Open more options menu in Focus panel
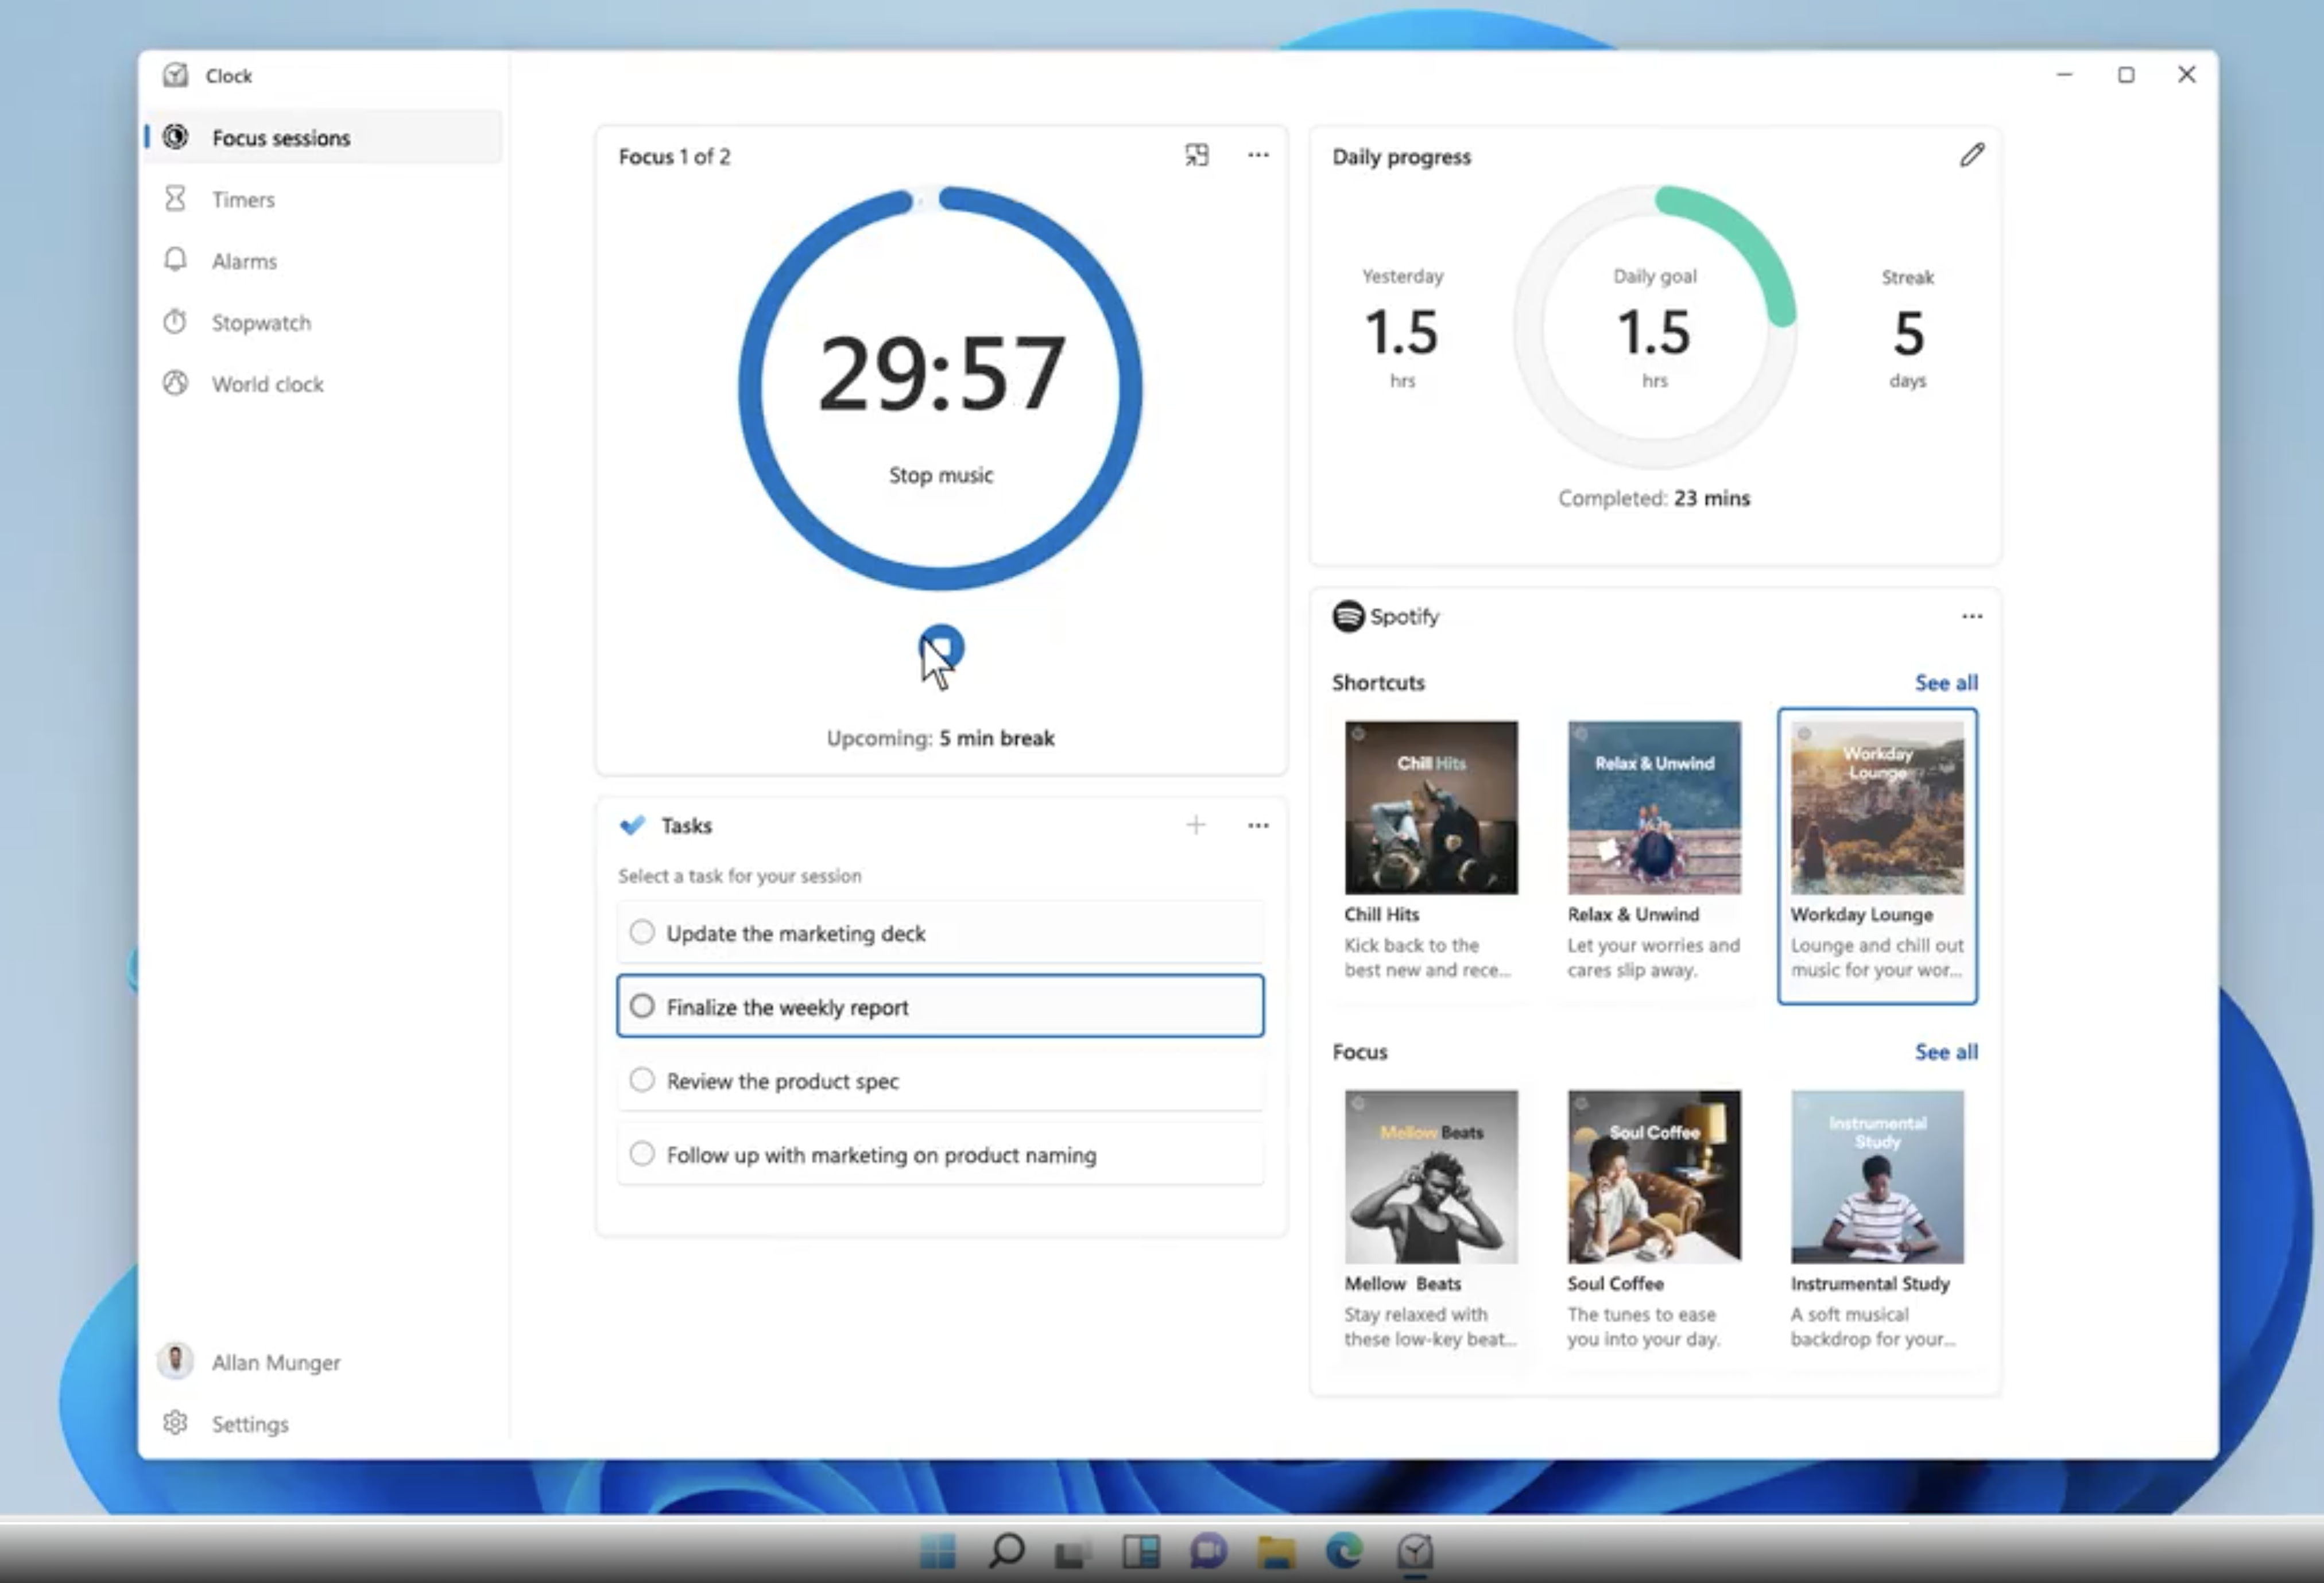The height and width of the screenshot is (1583, 2324). [x=1258, y=155]
